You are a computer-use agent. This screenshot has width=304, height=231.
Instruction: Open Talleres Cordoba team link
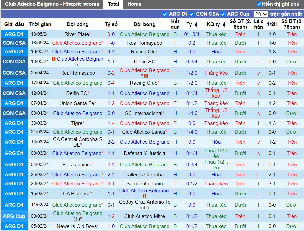[x=144, y=175]
